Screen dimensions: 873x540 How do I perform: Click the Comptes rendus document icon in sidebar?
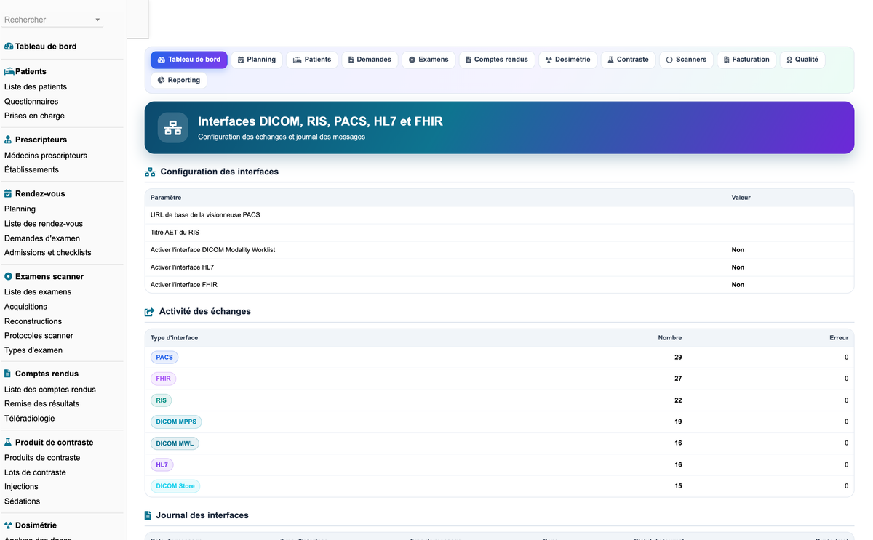[x=7, y=374]
